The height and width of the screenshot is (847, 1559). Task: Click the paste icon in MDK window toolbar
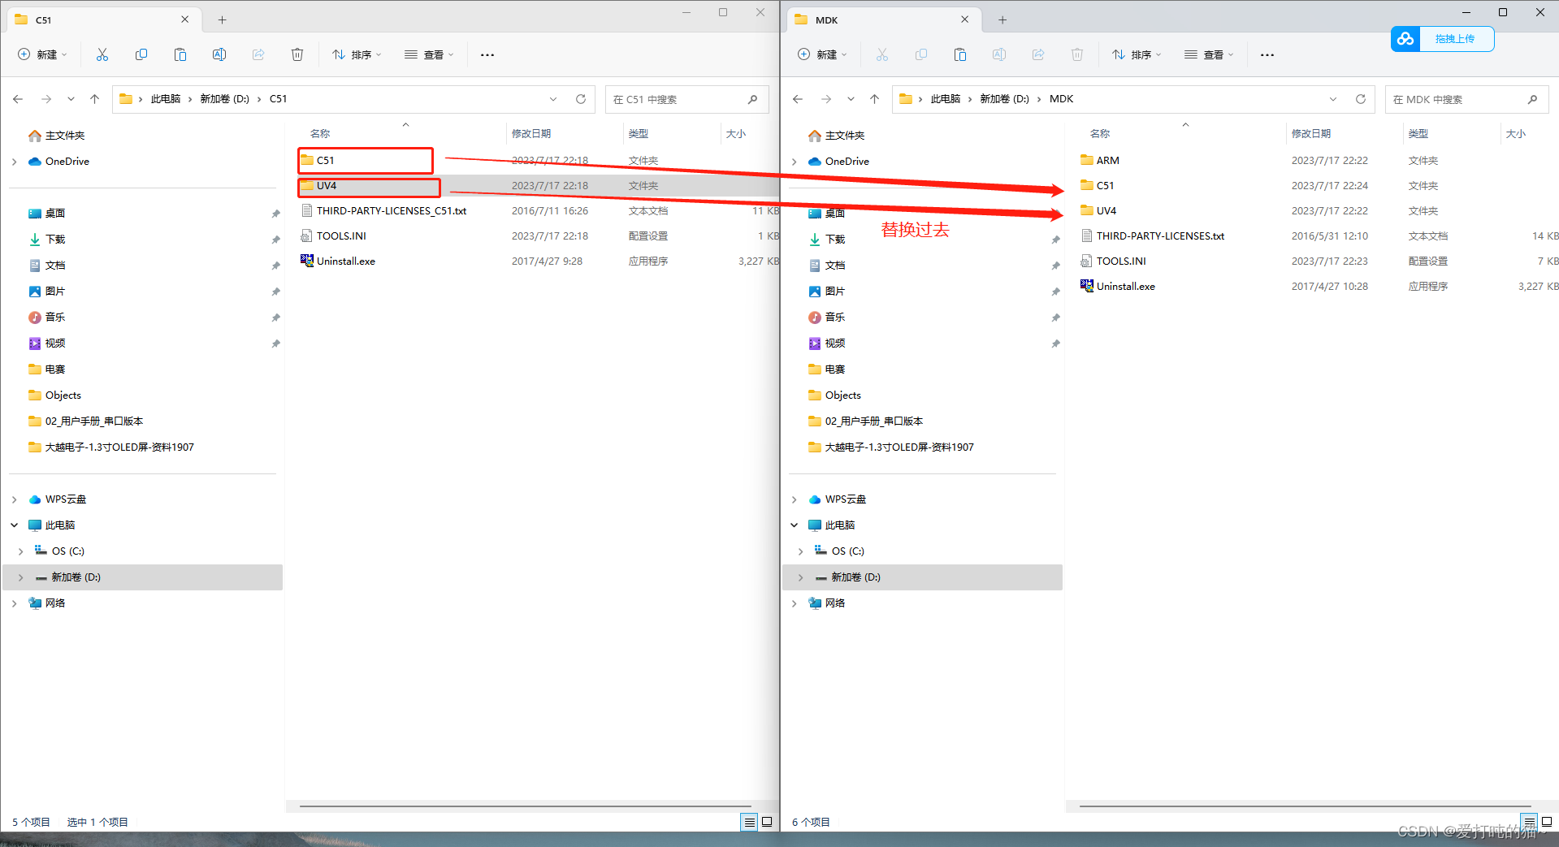[960, 54]
